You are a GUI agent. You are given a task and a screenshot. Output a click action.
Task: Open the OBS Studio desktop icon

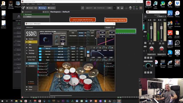tap(177, 43)
